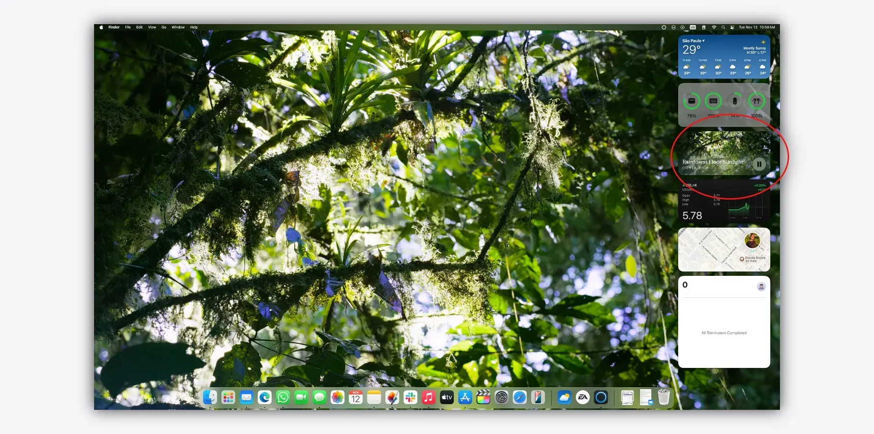This screenshot has width=874, height=434.
Task: Open the Find My map widget
Action: [x=724, y=249]
